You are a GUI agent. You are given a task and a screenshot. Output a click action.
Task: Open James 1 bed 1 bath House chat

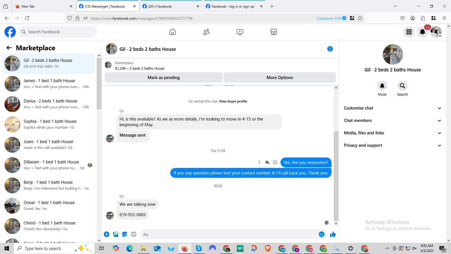click(48, 84)
